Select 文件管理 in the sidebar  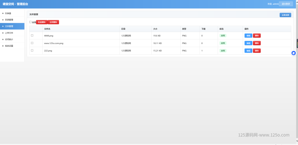coord(9,26)
